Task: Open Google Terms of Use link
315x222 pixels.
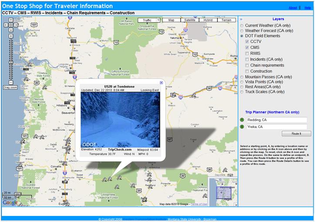Action: pyautogui.click(x=199, y=204)
